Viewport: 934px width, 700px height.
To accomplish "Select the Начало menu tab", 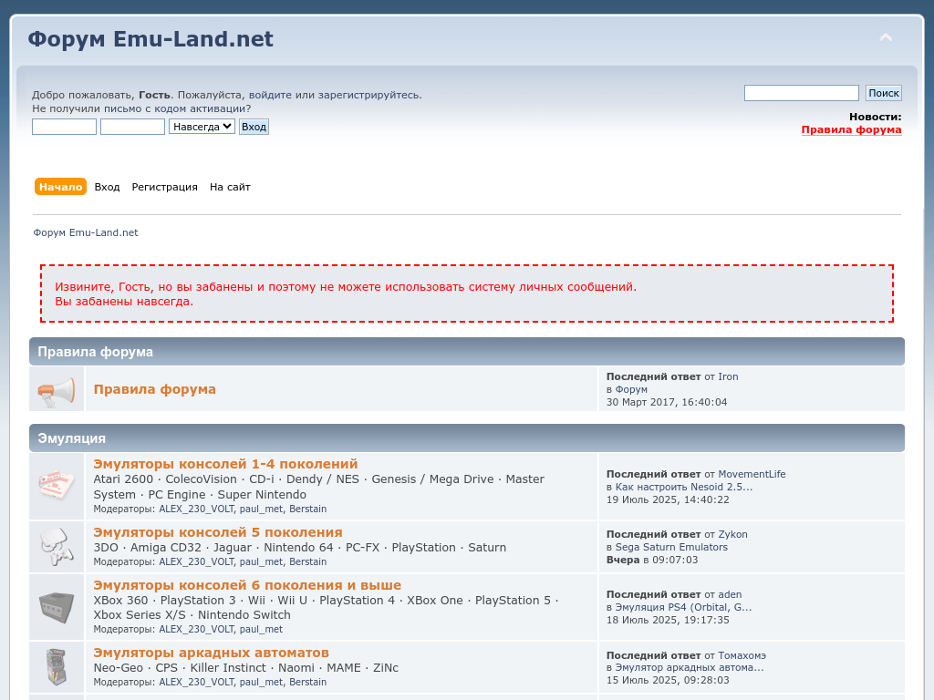I will [x=60, y=187].
